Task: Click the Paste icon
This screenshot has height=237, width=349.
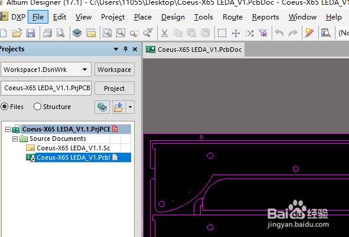Action: pyautogui.click(x=191, y=33)
